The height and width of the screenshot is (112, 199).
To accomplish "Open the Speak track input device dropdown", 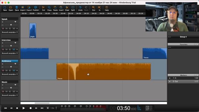I will [10, 32].
